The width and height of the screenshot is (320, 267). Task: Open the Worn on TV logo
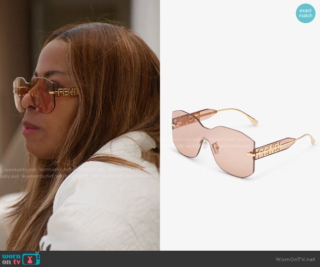pyautogui.click(x=21, y=259)
